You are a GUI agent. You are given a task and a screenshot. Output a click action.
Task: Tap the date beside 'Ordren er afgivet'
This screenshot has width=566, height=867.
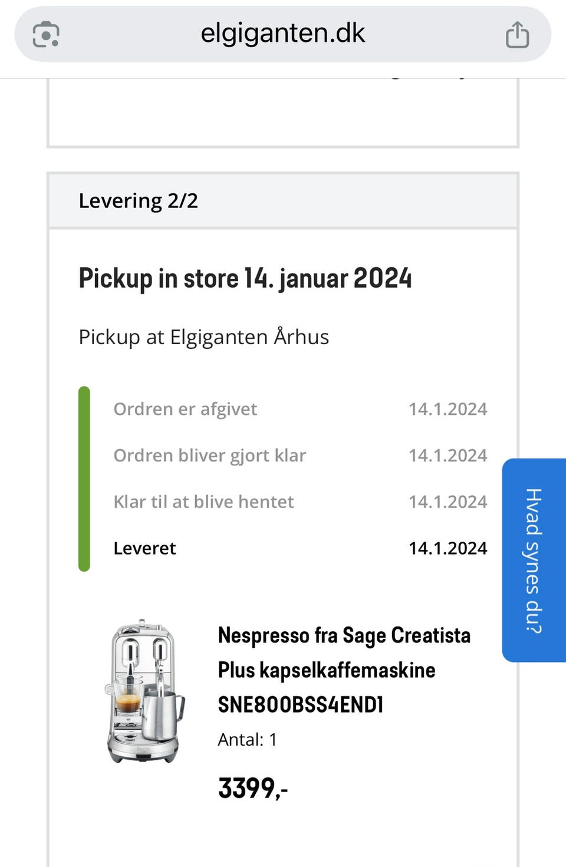[447, 409]
